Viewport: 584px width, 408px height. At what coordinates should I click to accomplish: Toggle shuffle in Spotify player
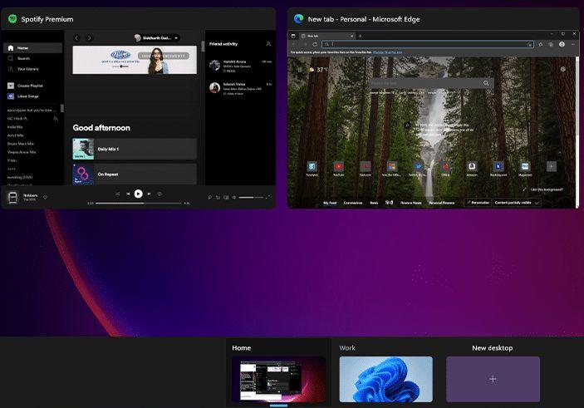117,194
